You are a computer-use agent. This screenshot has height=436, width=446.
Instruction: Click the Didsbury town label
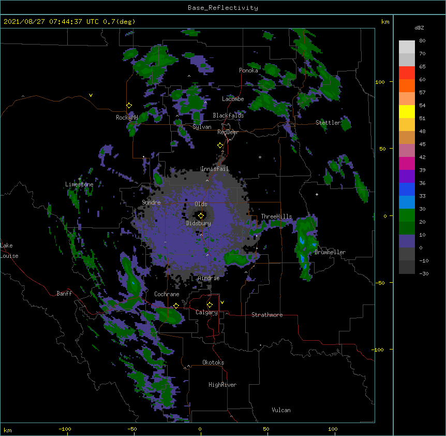[x=199, y=223]
